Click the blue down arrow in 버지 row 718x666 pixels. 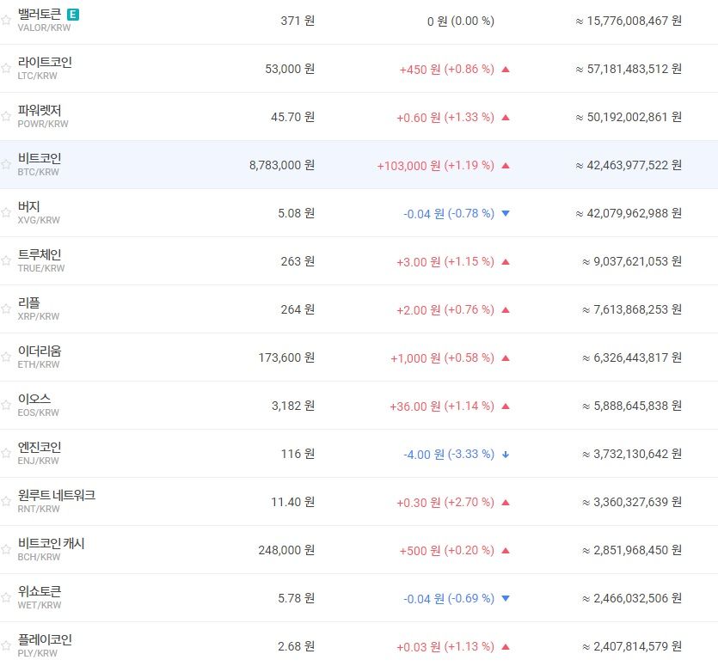[x=506, y=214]
